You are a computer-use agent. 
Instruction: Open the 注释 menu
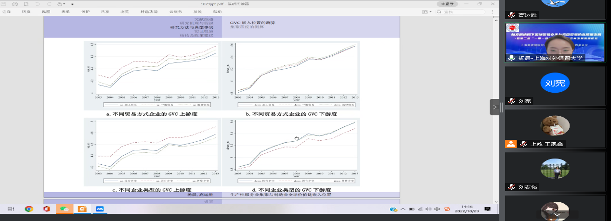point(7,12)
